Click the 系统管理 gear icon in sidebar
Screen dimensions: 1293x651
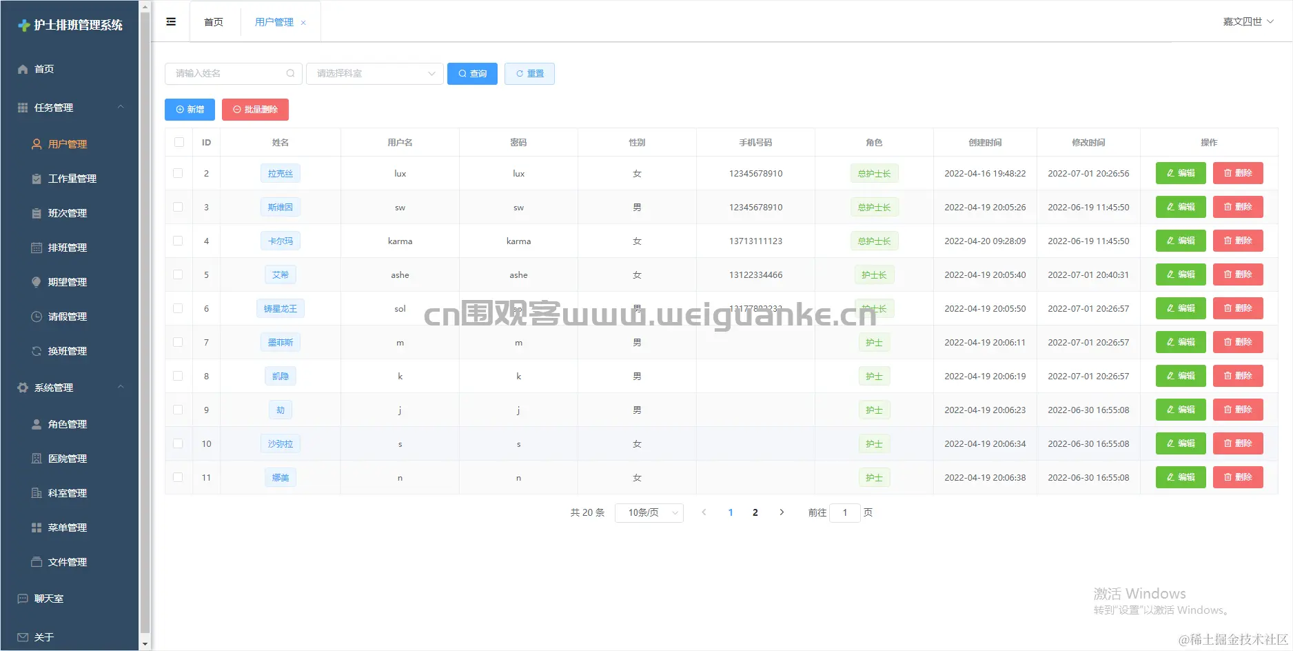coord(23,388)
